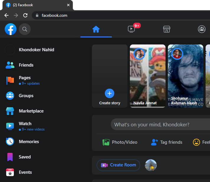Open the Facebook search icon
The width and height of the screenshot is (210, 182).
point(25,29)
